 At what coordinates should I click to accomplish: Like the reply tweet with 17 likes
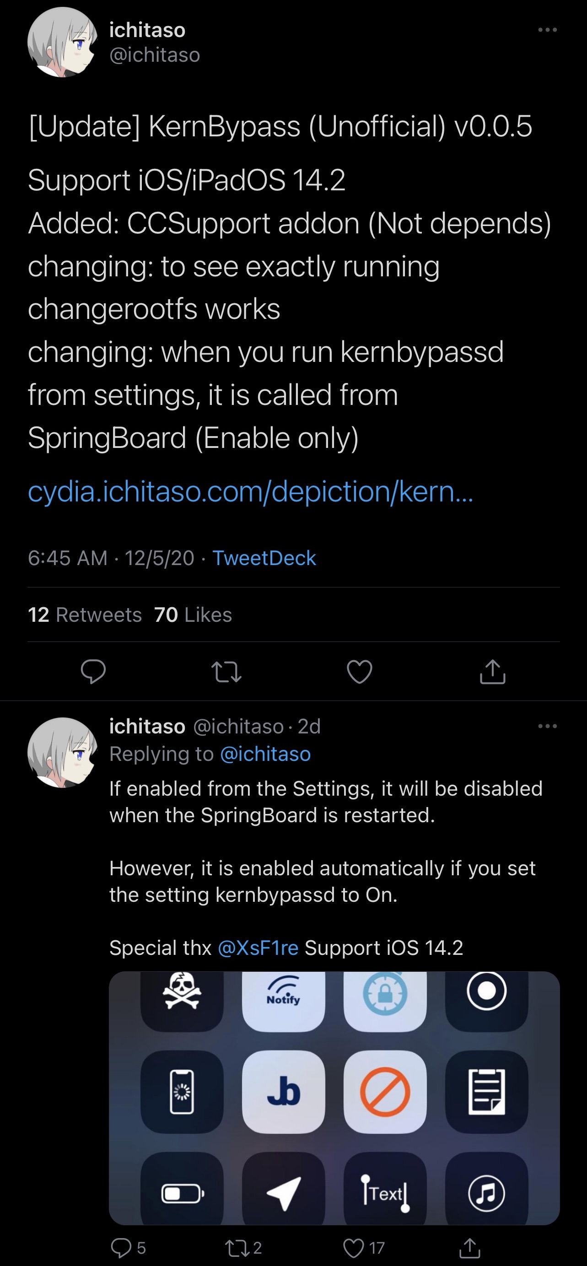pyautogui.click(x=363, y=1247)
